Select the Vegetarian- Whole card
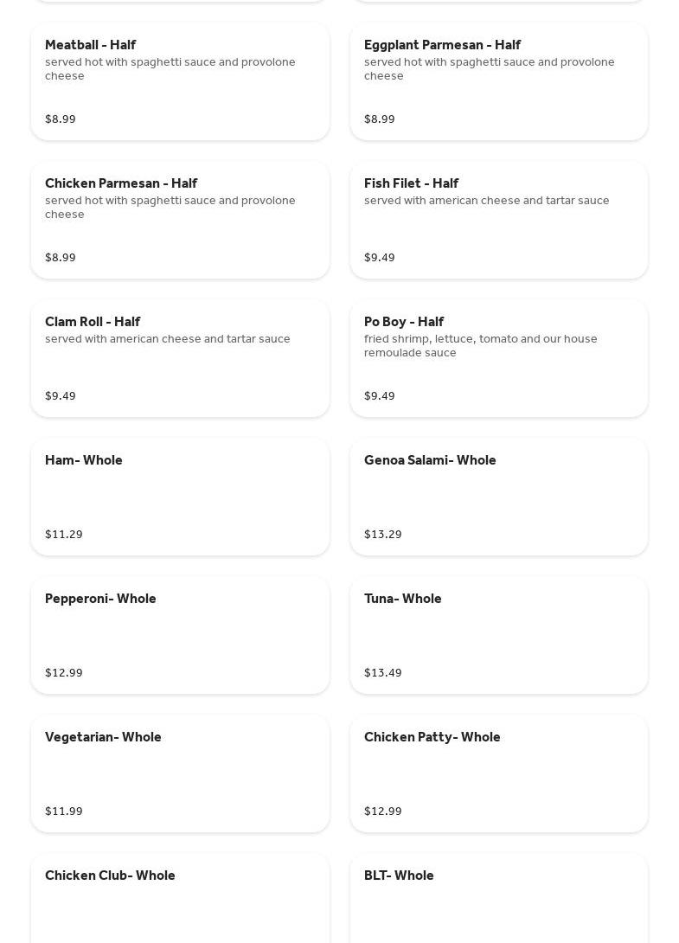679x943 pixels. pyautogui.click(x=180, y=773)
